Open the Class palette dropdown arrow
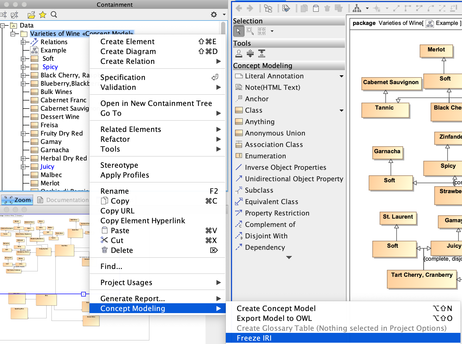462x344 pixels. [x=341, y=110]
